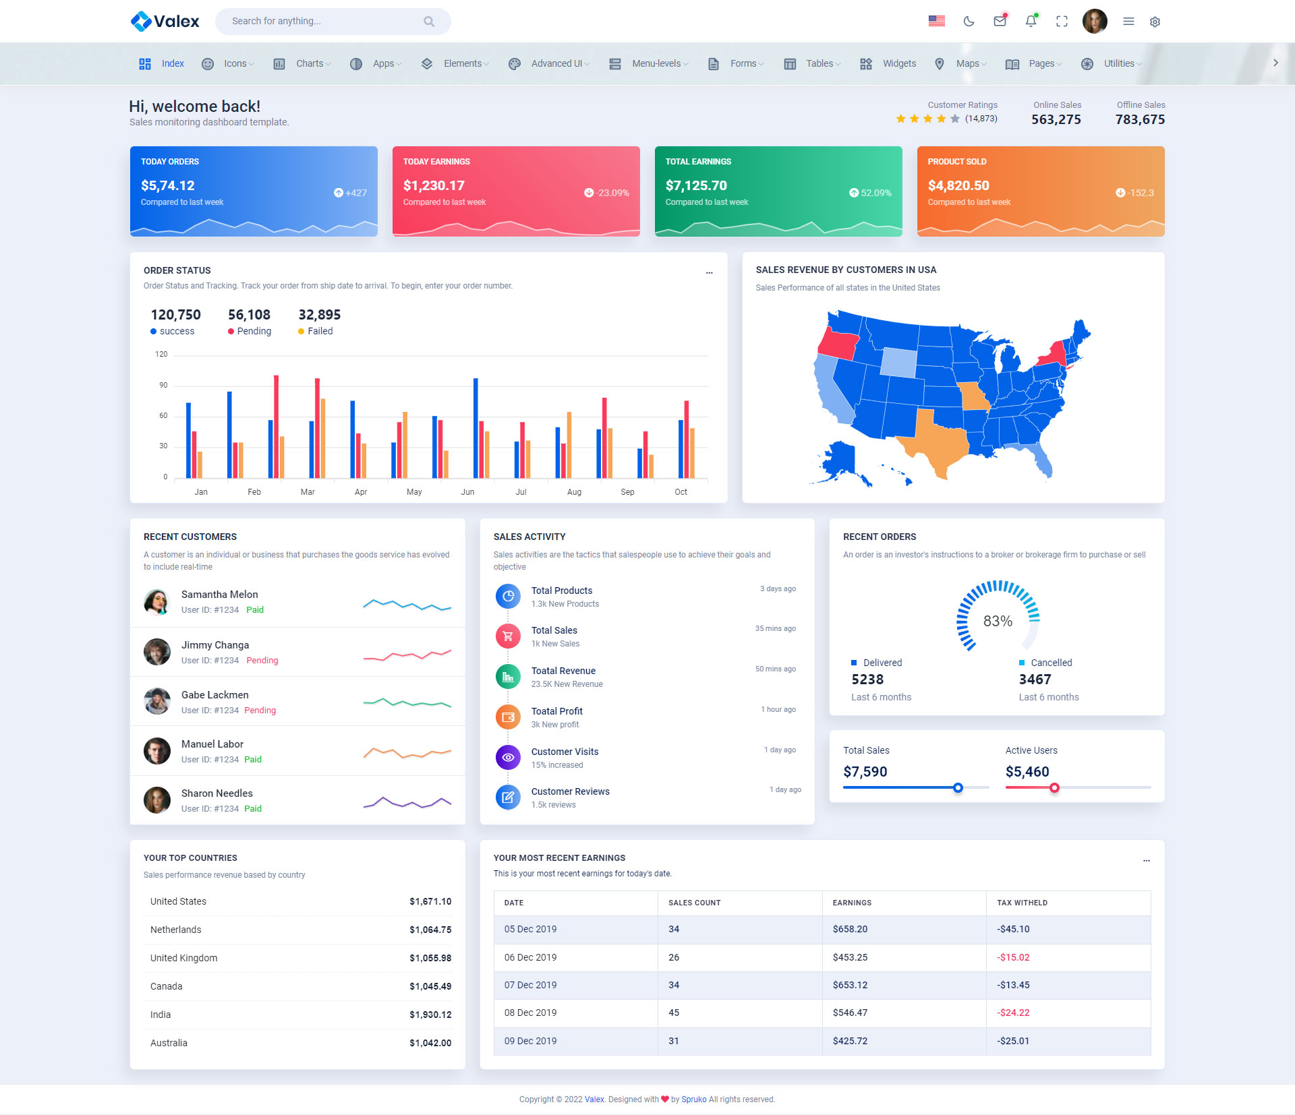Toggle fullscreen mode icon
The image size is (1295, 1115).
point(1062,22)
